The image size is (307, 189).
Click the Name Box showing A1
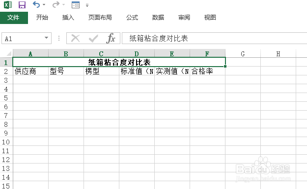point(27,38)
